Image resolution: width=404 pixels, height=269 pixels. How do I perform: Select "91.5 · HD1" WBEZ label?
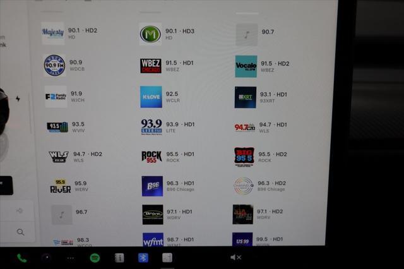coord(179,63)
